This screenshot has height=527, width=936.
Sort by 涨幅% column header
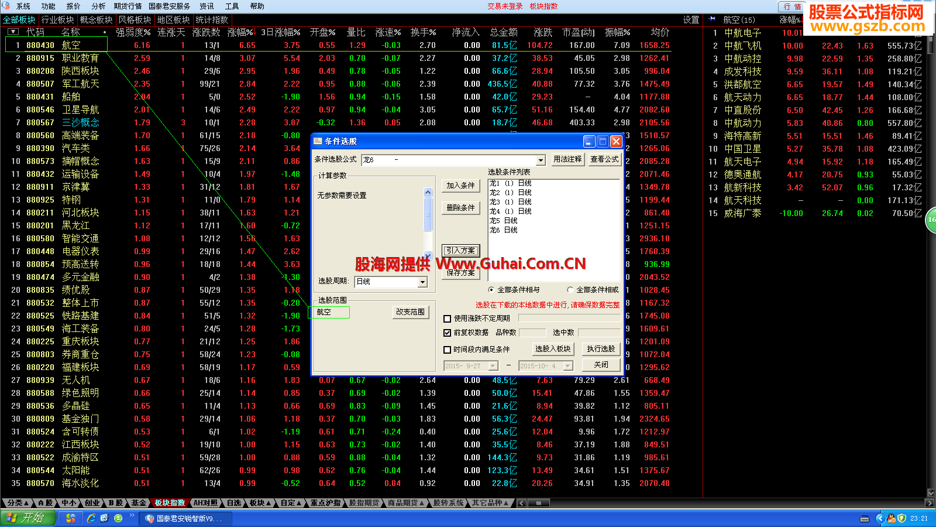pyautogui.click(x=241, y=32)
